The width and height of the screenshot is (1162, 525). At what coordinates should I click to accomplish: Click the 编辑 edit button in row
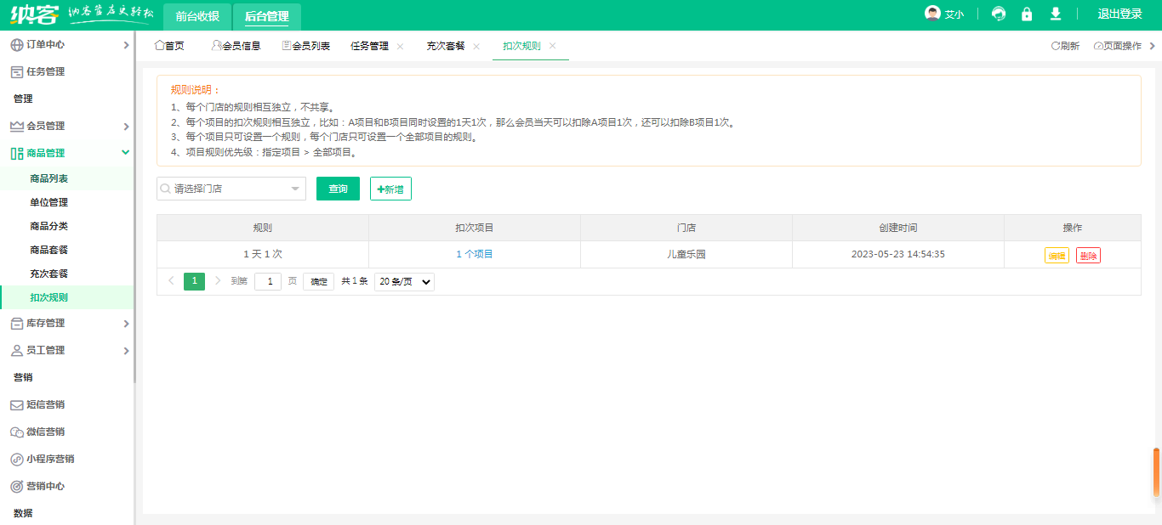click(1057, 255)
